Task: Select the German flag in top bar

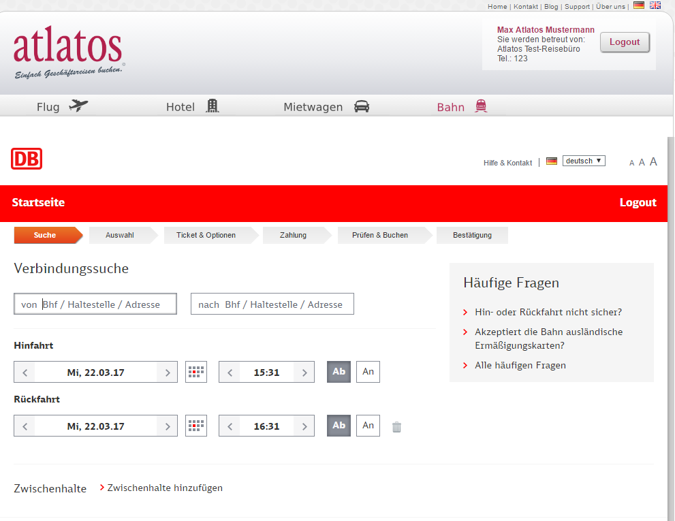Action: (638, 5)
